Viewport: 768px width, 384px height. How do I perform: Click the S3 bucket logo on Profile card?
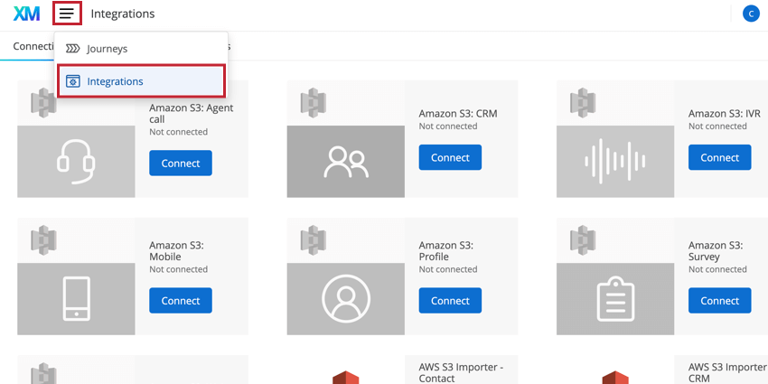(x=314, y=240)
